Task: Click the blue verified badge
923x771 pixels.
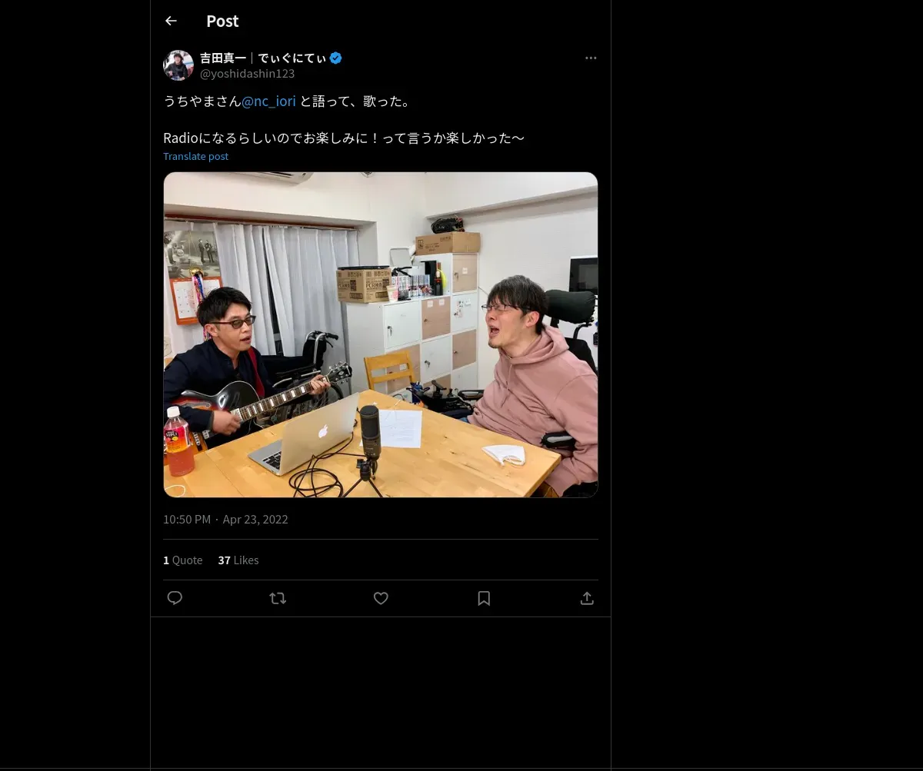Action: point(336,58)
